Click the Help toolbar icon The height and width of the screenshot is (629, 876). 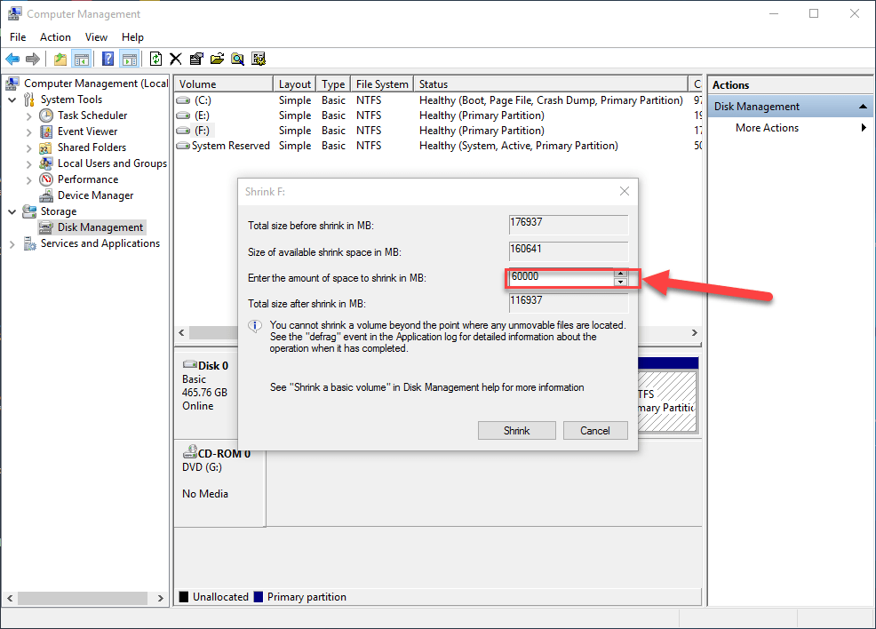pyautogui.click(x=108, y=60)
